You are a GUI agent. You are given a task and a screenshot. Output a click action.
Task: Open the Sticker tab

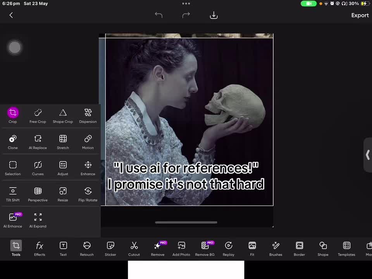(x=110, y=248)
